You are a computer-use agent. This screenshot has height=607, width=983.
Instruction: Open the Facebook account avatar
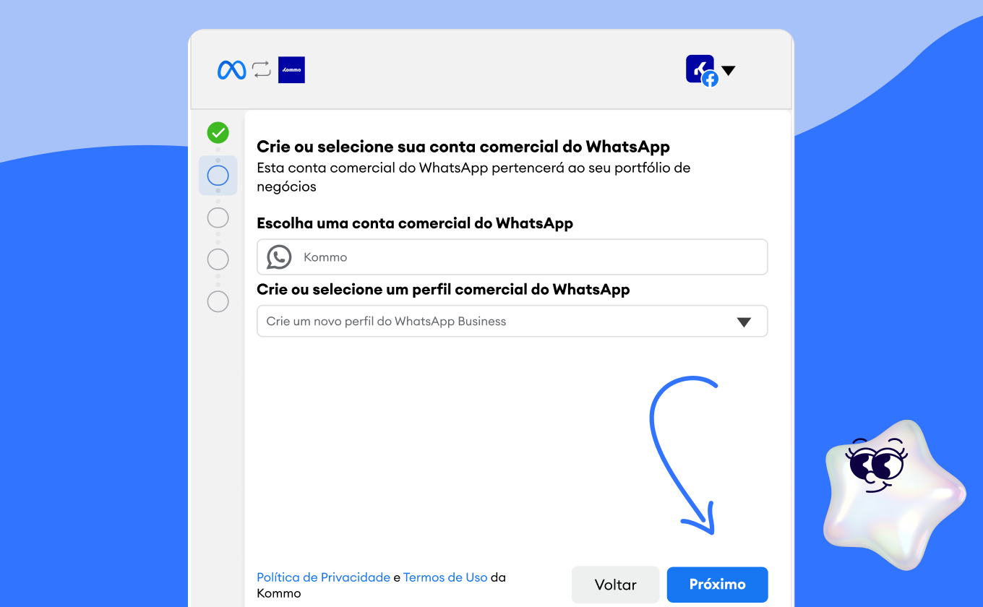pos(701,70)
